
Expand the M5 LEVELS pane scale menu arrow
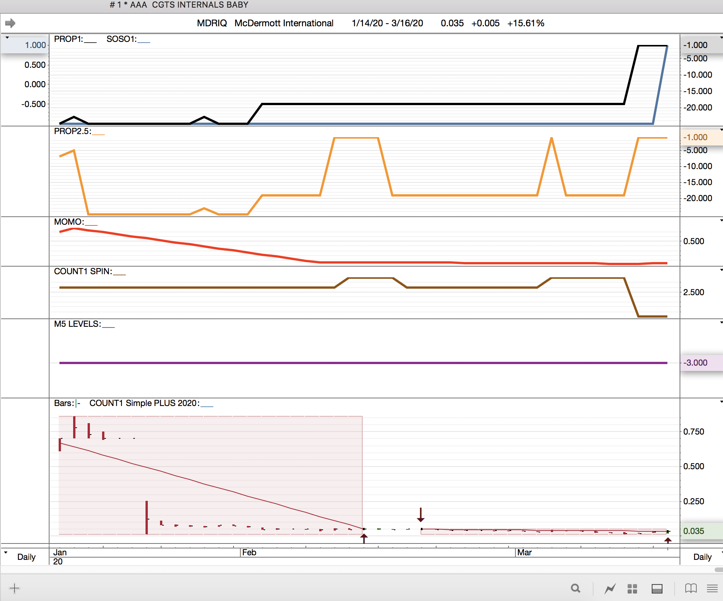coord(721,323)
